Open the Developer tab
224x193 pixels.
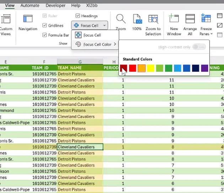pyautogui.click(x=55, y=5)
